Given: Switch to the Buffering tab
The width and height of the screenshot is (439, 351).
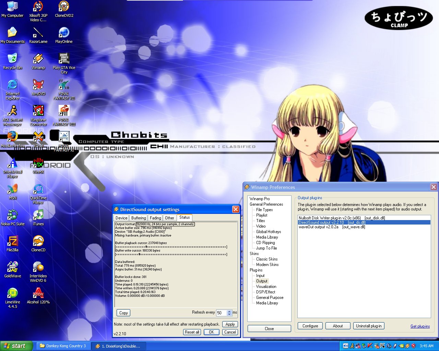Looking at the screenshot, I should [x=139, y=218].
